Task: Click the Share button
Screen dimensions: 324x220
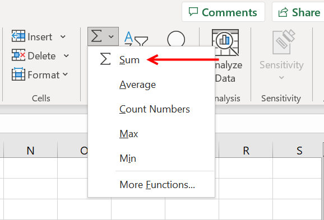Action: pyautogui.click(x=299, y=12)
